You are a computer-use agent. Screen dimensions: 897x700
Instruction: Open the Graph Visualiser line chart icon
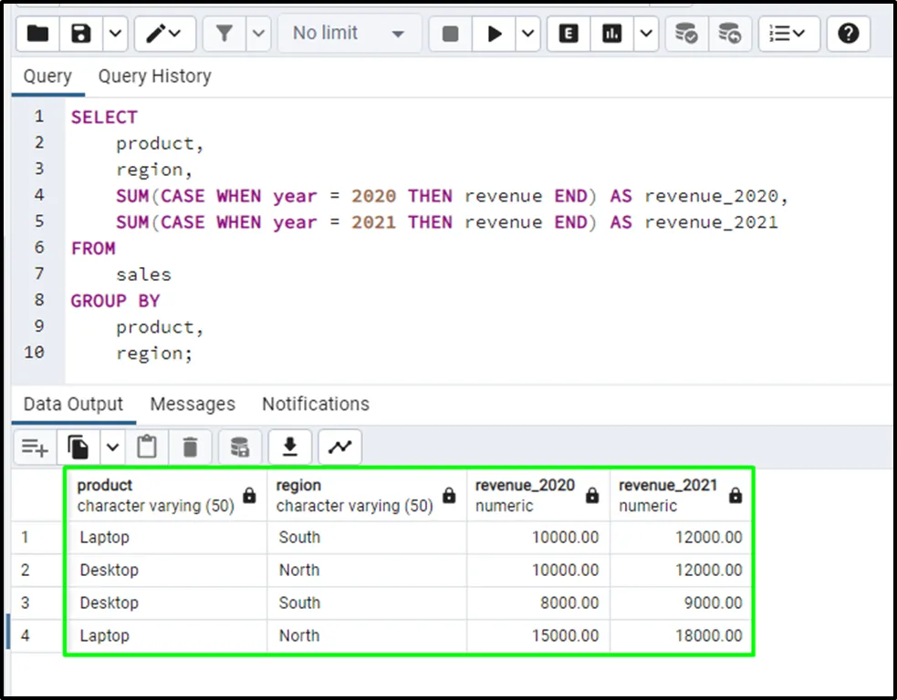[x=339, y=447]
